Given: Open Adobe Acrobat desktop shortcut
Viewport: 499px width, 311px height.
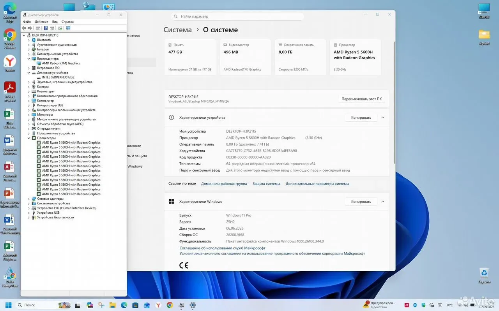Looking at the screenshot, I should click(x=10, y=92).
